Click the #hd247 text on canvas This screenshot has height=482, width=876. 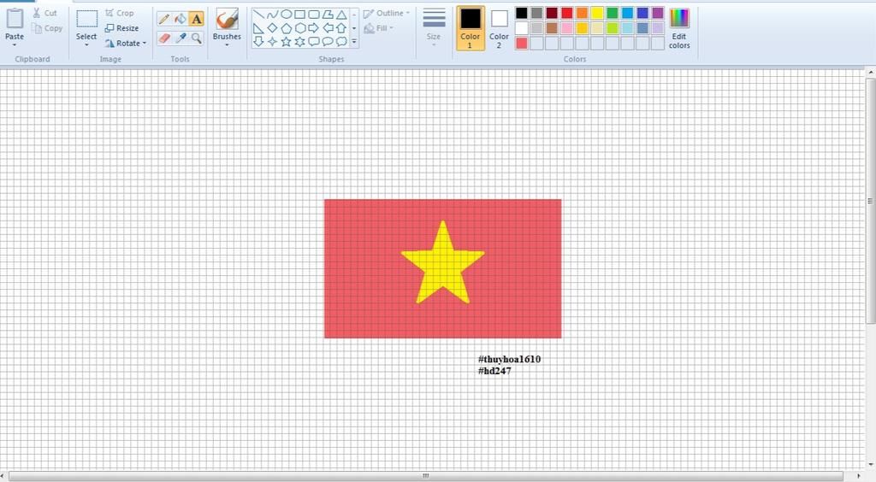(494, 371)
